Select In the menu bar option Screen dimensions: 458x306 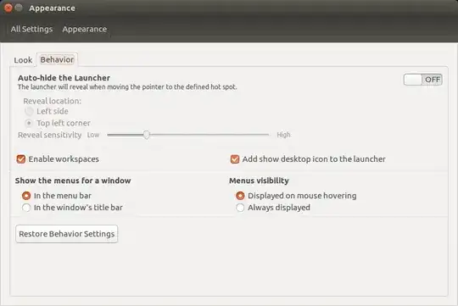[x=26, y=196]
